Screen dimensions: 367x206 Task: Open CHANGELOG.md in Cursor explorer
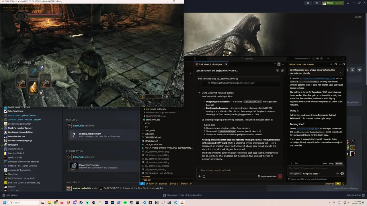pos(153,137)
